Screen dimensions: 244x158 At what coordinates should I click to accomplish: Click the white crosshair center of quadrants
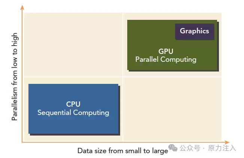(123, 77)
